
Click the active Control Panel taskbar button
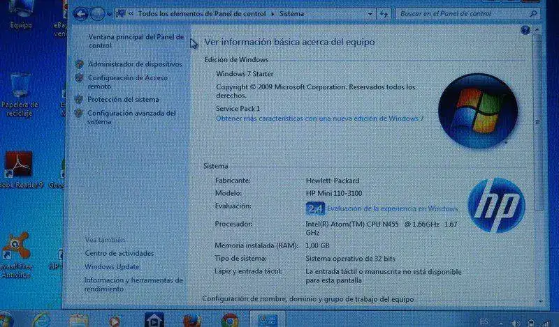[x=268, y=319]
